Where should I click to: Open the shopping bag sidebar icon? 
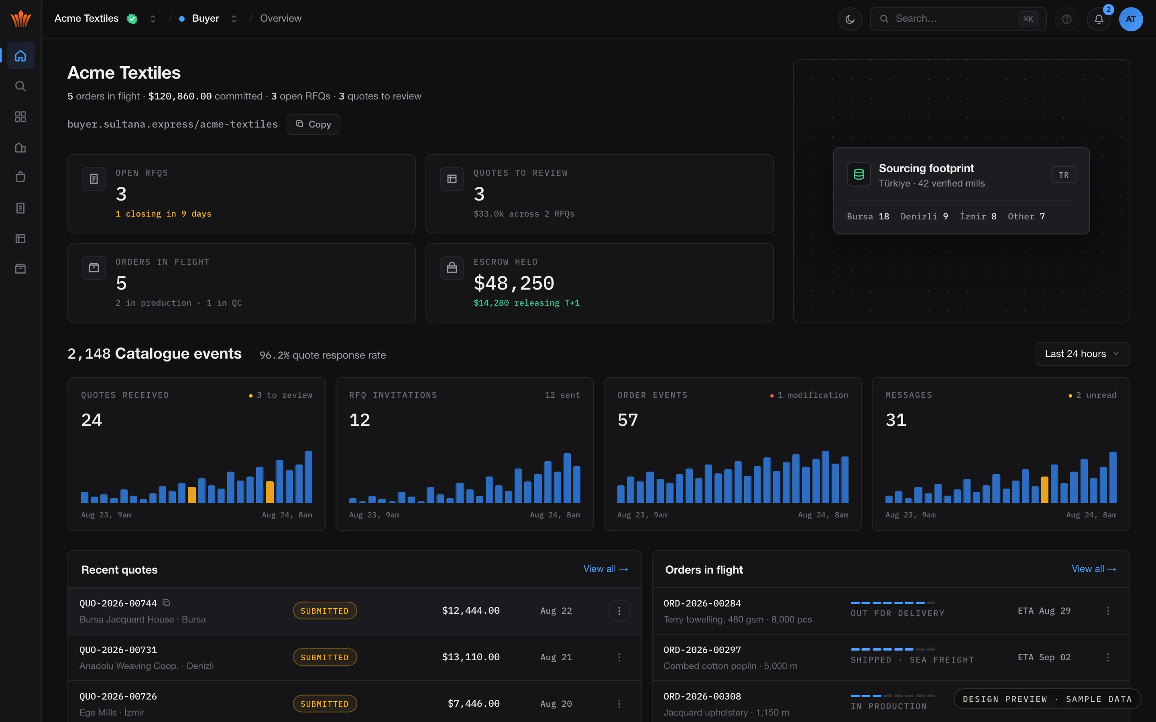(x=20, y=178)
